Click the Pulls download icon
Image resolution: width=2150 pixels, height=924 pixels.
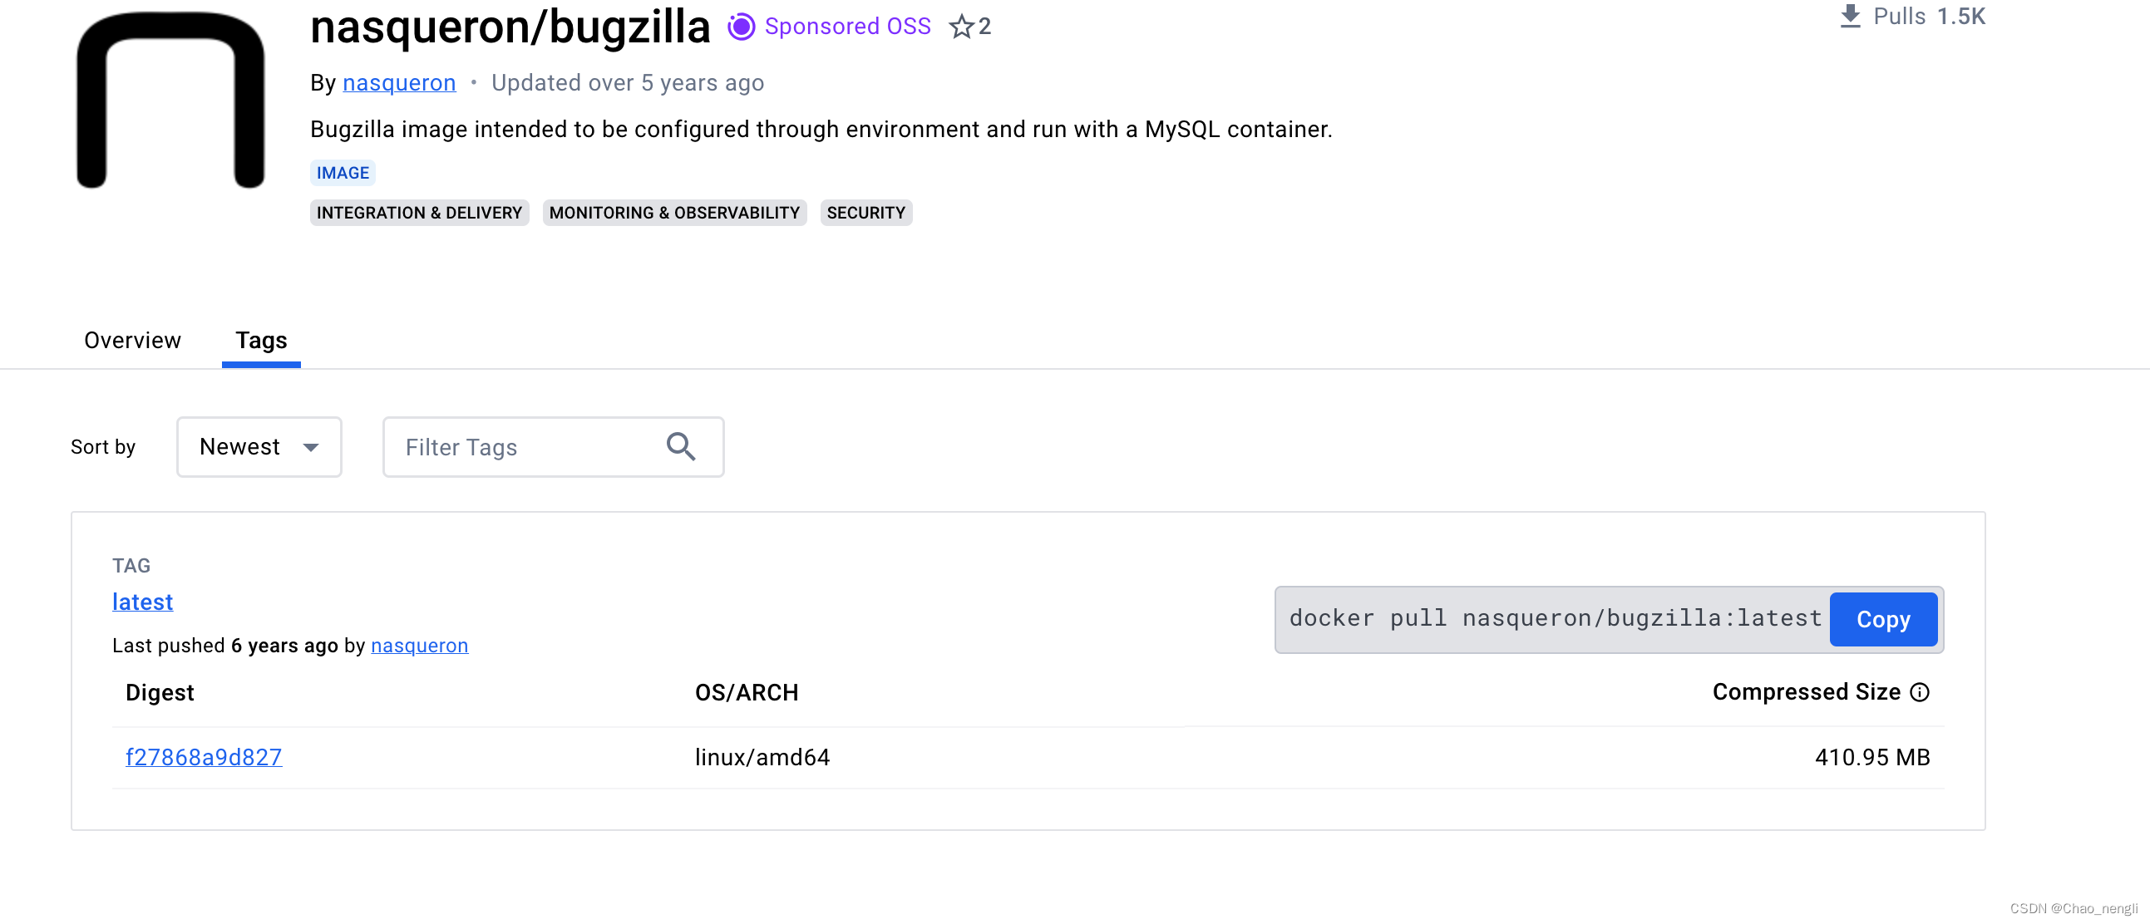(1850, 17)
